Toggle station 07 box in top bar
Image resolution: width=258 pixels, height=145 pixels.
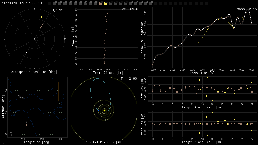coord(85,3)
